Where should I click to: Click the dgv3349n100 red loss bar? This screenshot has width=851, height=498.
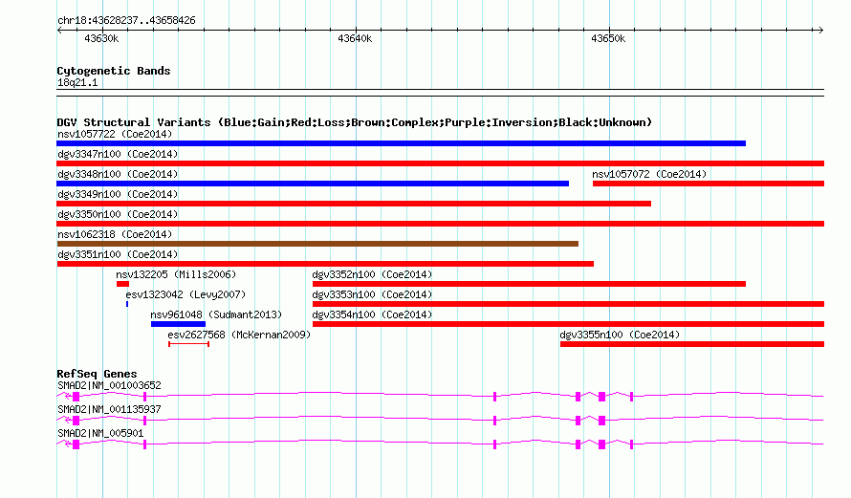(x=354, y=204)
